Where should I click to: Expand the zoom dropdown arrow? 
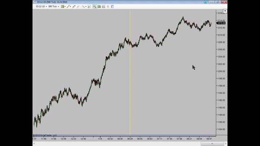86,6
